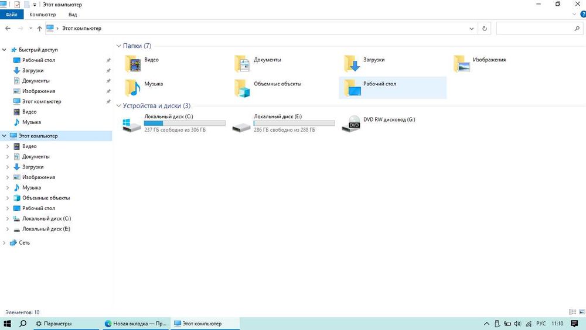Click the New folder icon in title bar
Screen dimensions: 586x330
tap(26, 5)
